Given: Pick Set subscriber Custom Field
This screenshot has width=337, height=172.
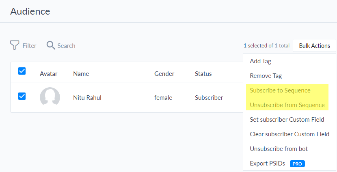Looking at the screenshot, I should coord(287,120).
